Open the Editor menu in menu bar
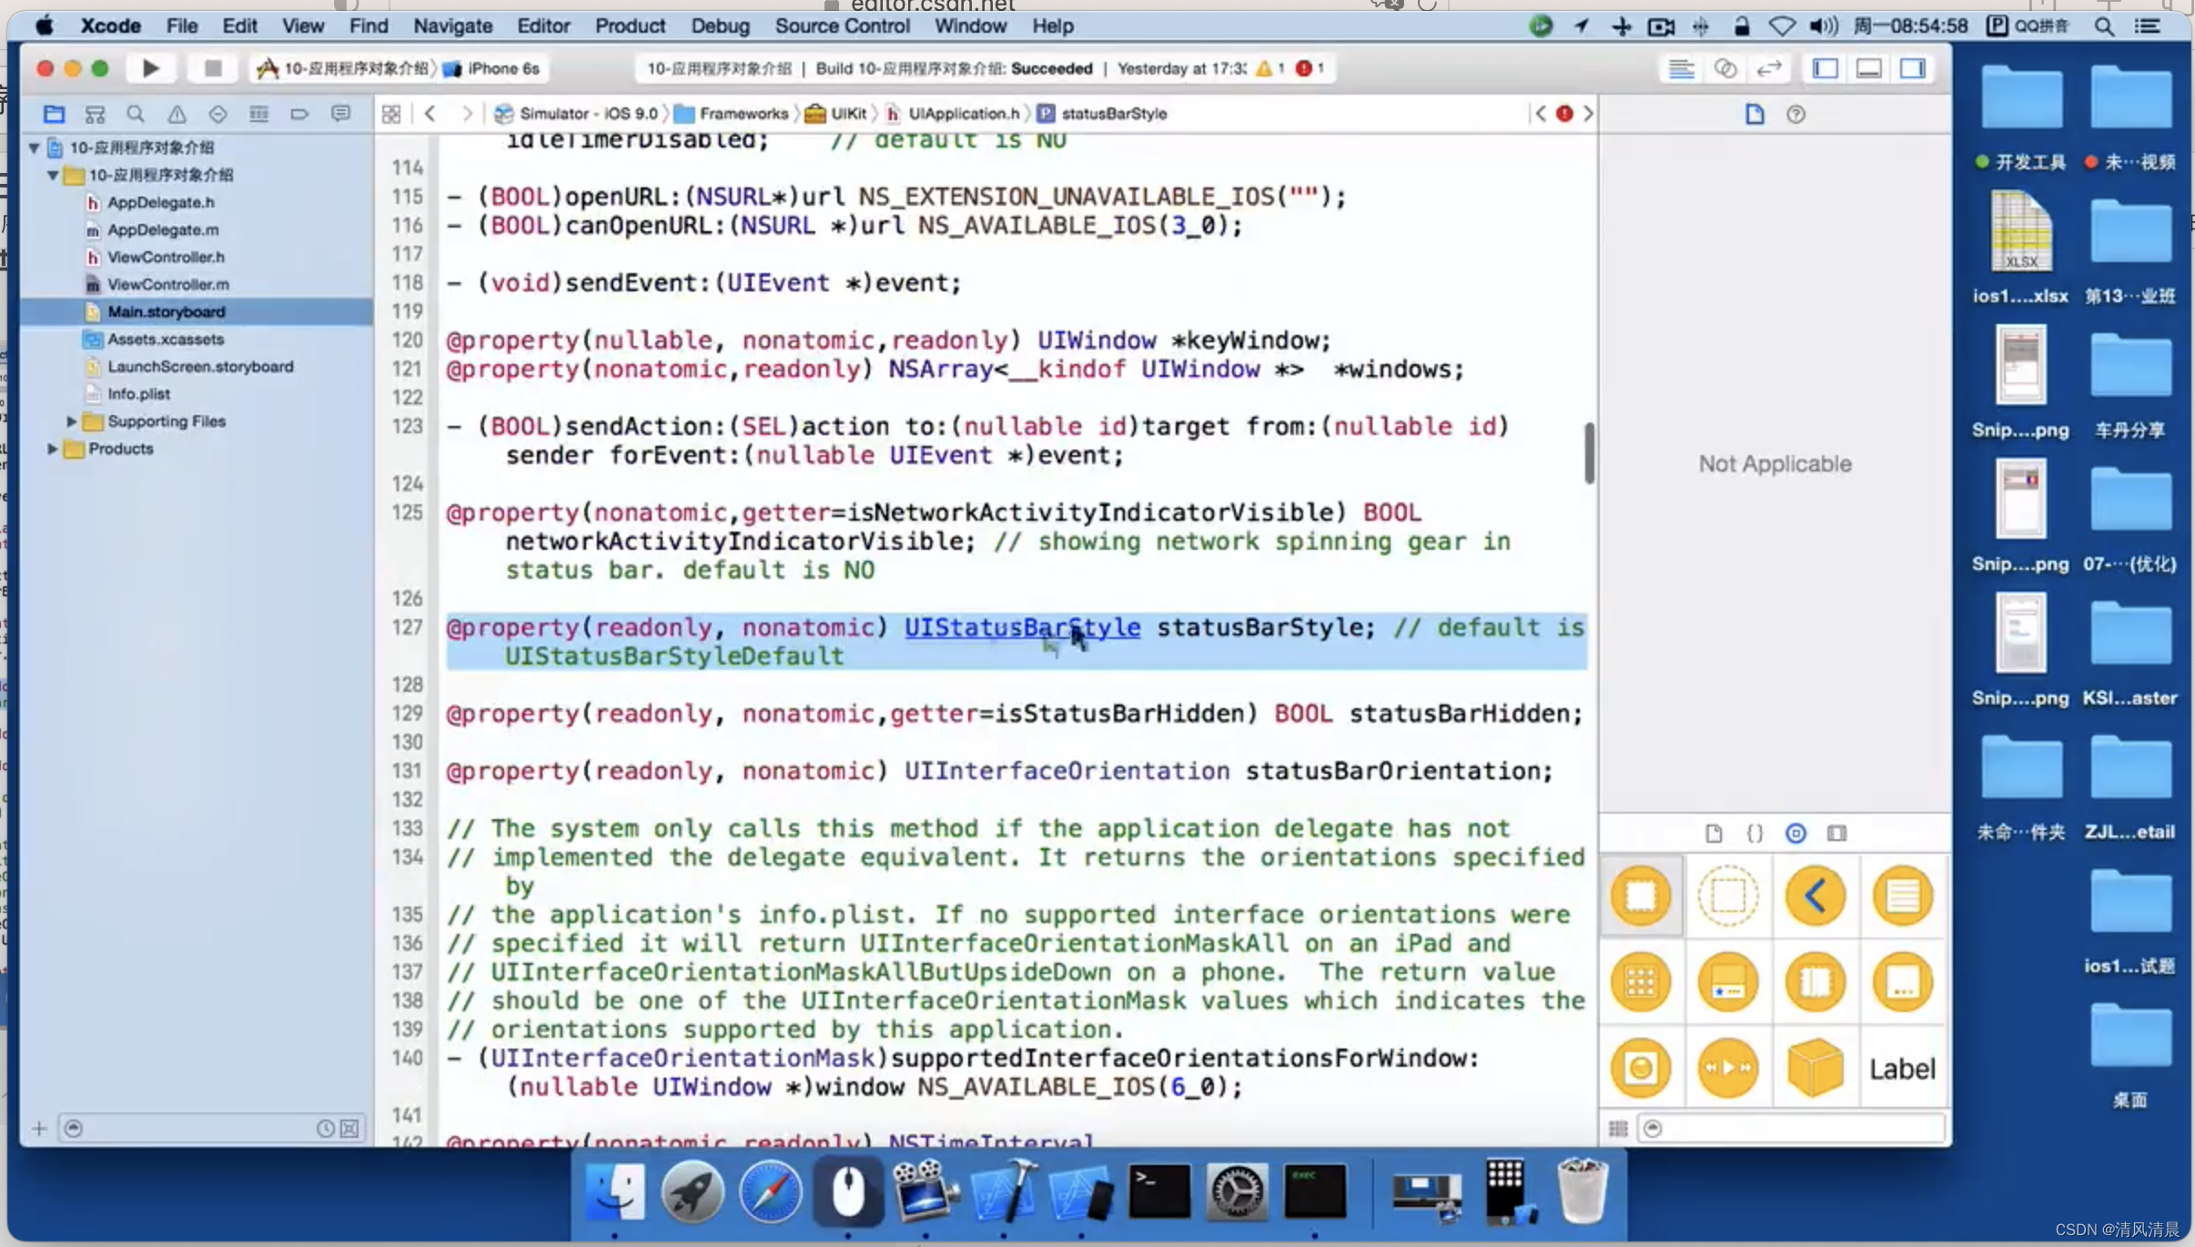This screenshot has height=1247, width=2195. 544,25
